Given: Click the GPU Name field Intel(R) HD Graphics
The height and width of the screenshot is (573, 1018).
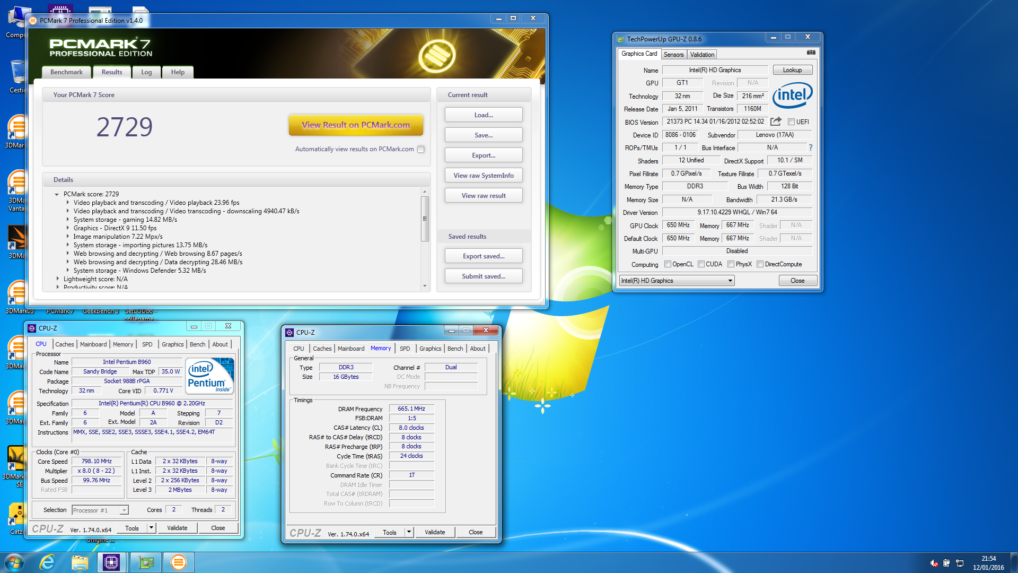Looking at the screenshot, I should tap(715, 70).
